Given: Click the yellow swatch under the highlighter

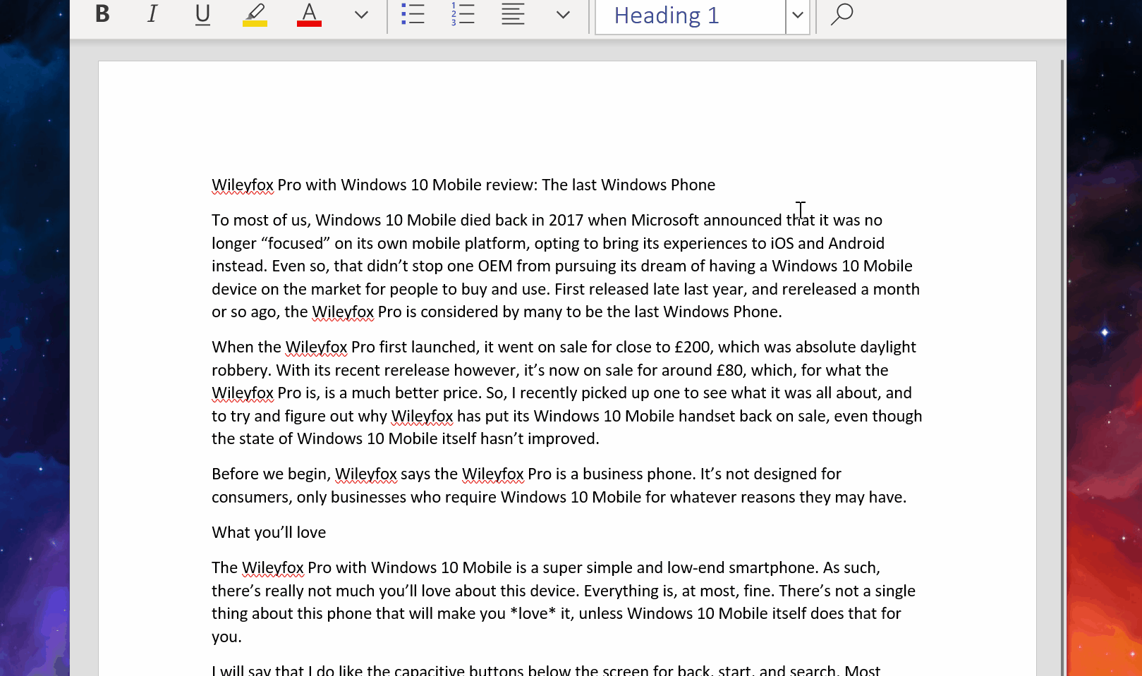Looking at the screenshot, I should [x=254, y=23].
